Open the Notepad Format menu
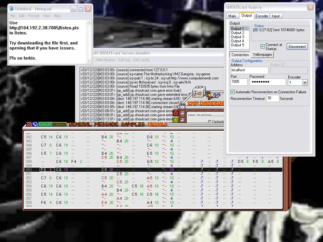This screenshot has width=323, height=242. (33, 16)
